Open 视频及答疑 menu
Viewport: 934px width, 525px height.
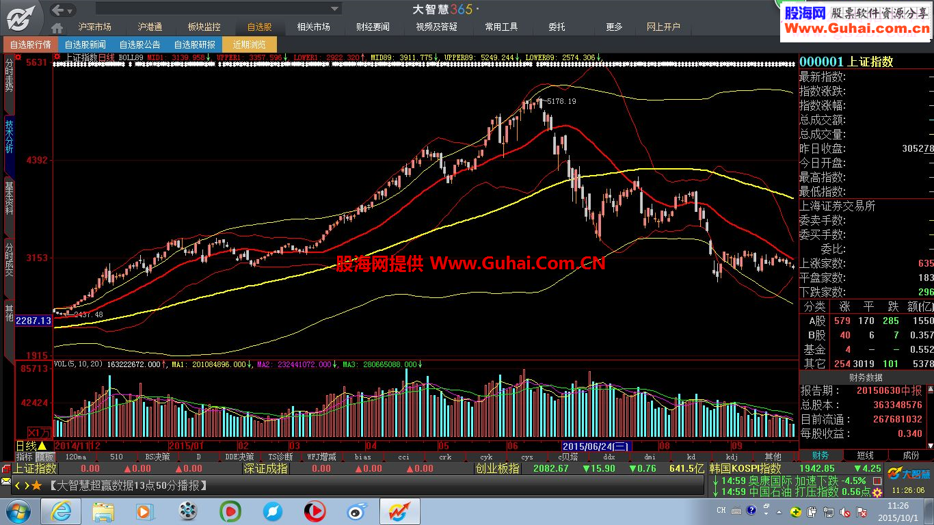pos(436,27)
